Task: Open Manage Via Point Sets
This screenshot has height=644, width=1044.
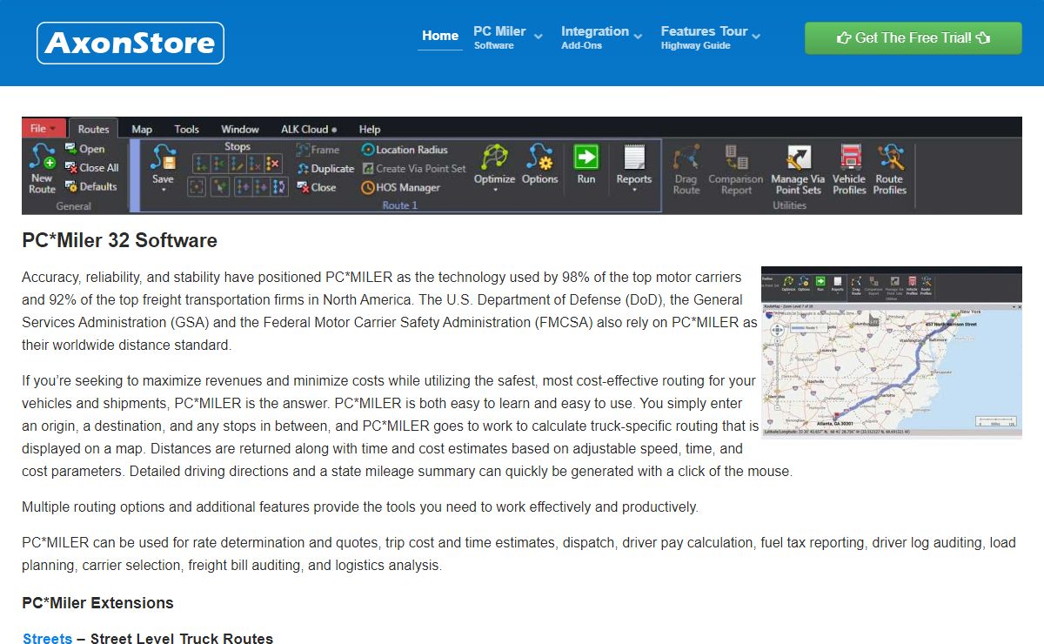Action: click(x=798, y=170)
